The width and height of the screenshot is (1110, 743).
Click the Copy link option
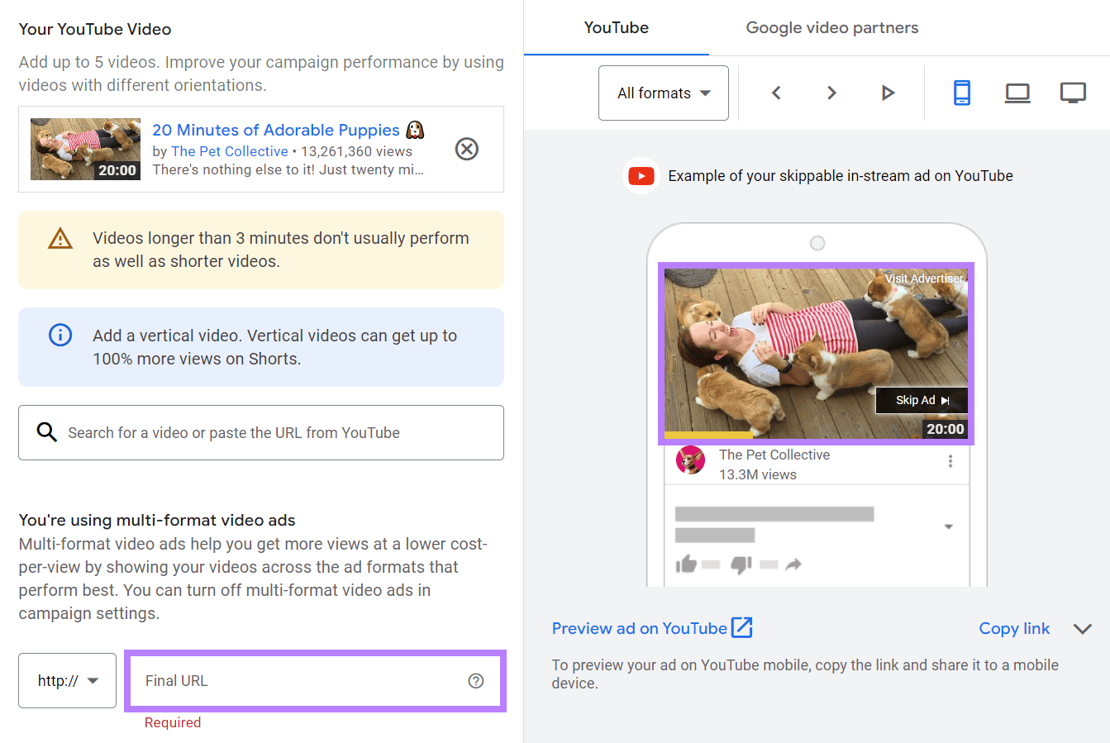tap(1014, 628)
